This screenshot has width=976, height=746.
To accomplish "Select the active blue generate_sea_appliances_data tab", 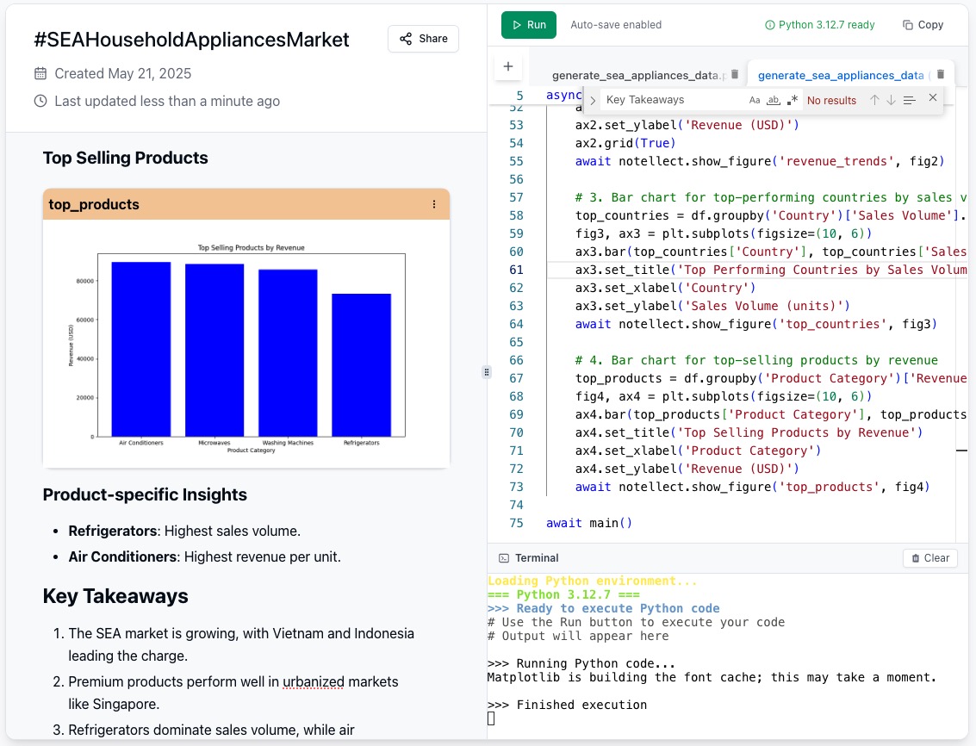I will coord(840,75).
